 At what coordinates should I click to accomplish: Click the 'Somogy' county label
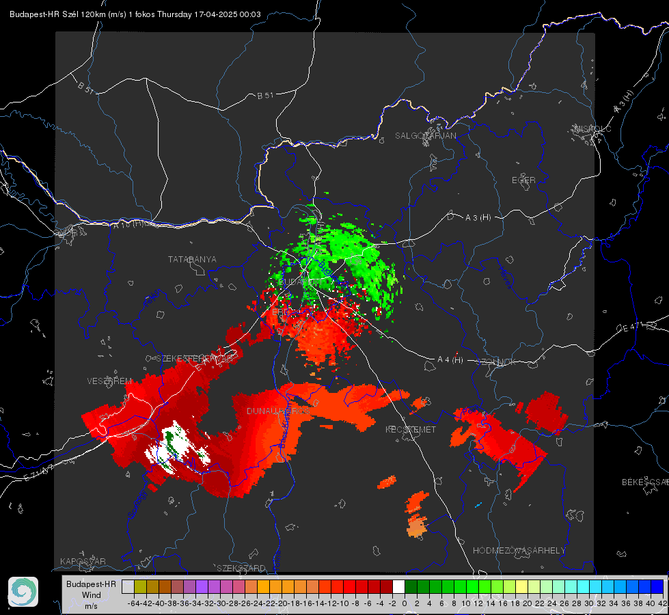pyautogui.click(x=137, y=503)
